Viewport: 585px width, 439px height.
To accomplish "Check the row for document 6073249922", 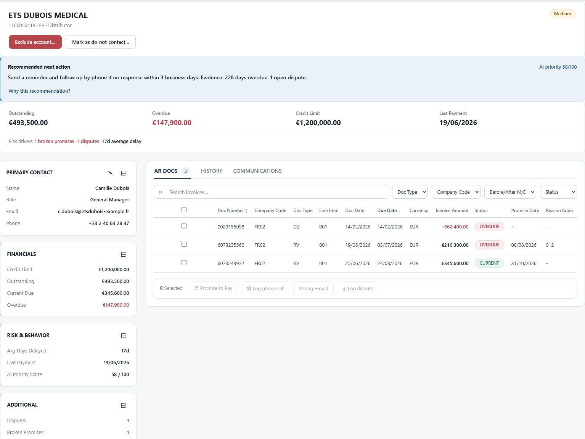I will pos(184,262).
